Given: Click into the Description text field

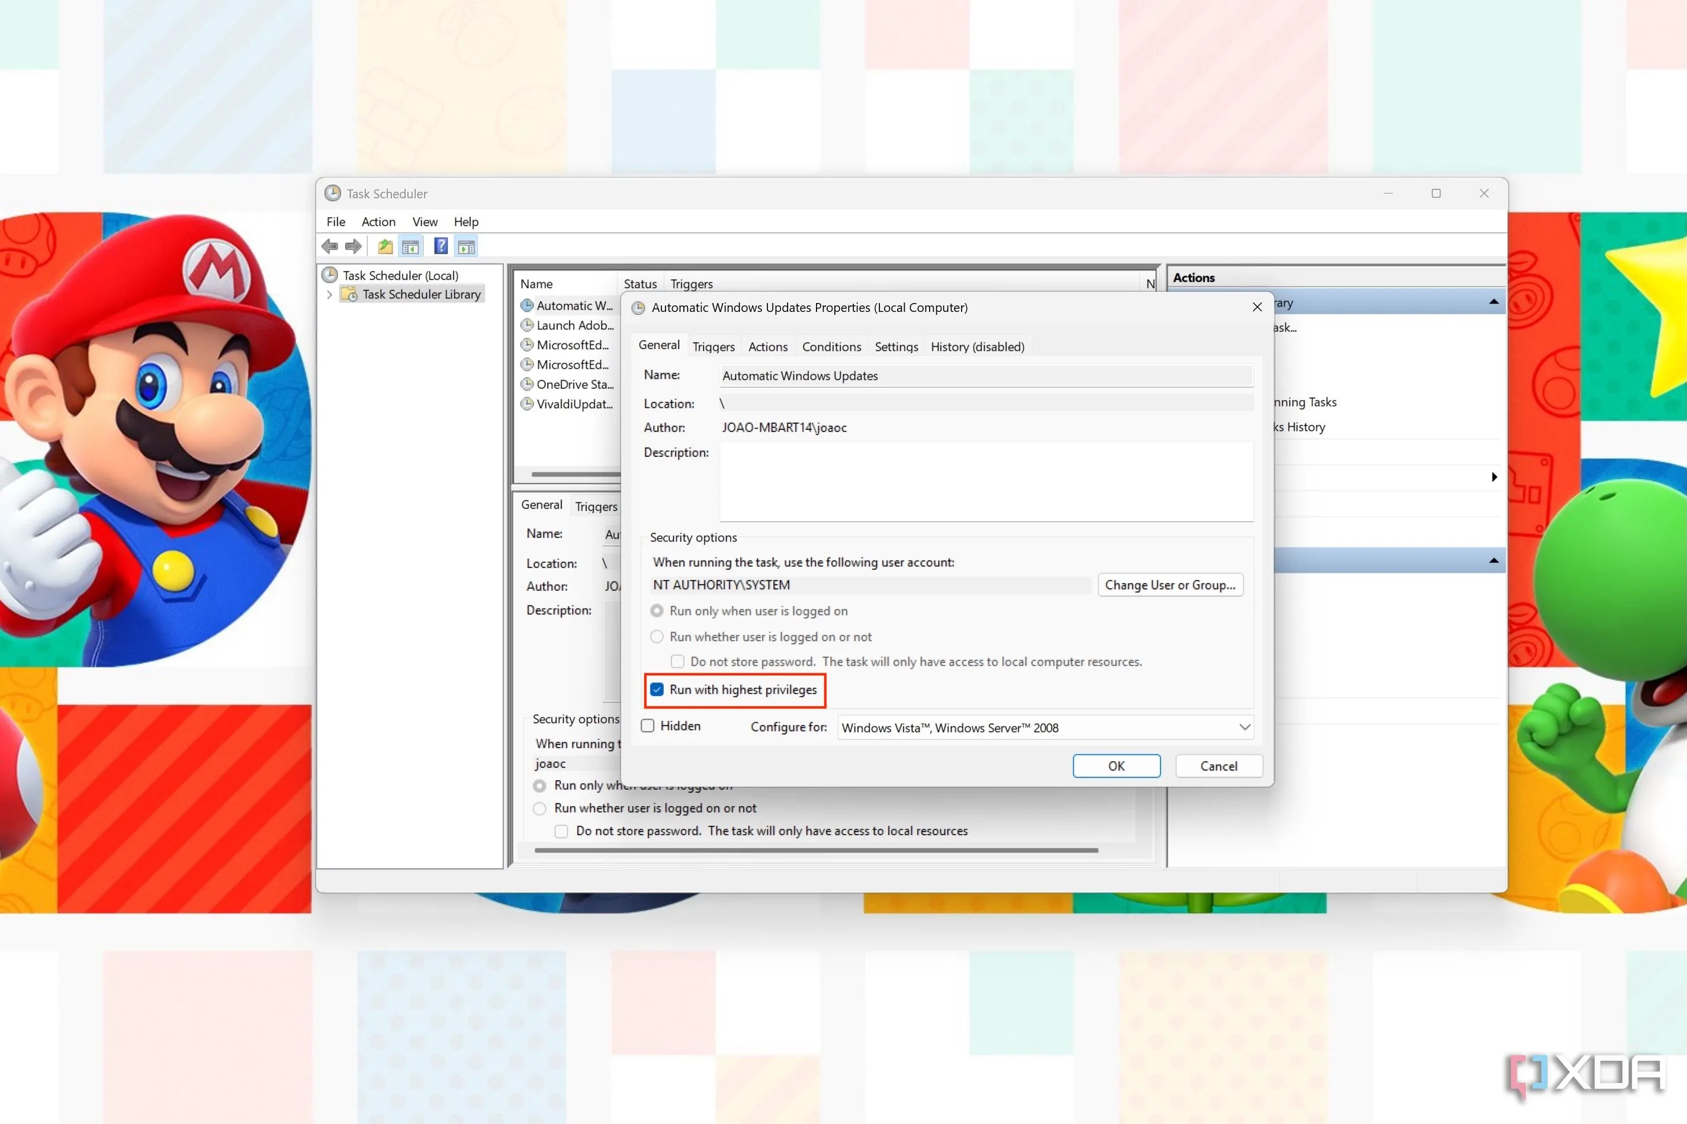Looking at the screenshot, I should [x=986, y=482].
